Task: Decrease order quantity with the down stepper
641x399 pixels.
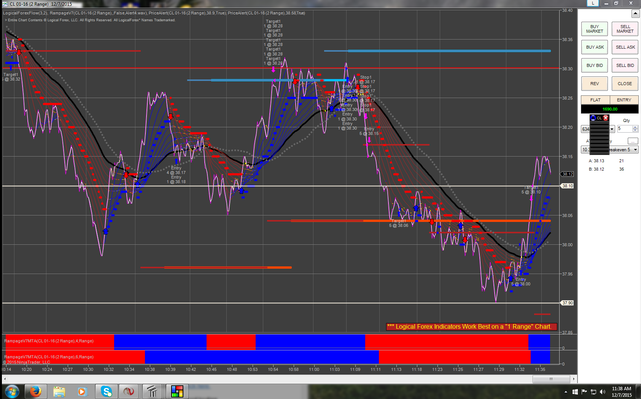Action: 635,131
